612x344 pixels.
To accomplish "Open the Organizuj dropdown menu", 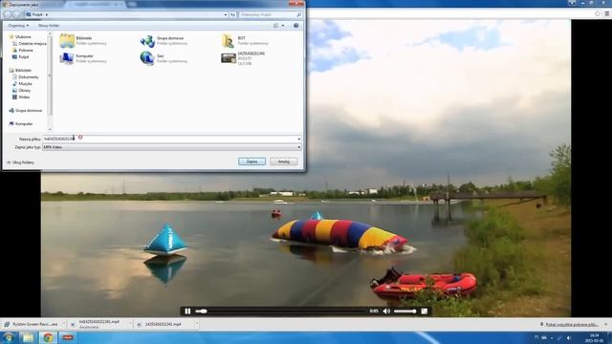I will point(18,26).
